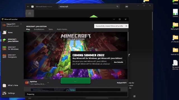The image size is (179, 100).
Task: Open What's New icon in sidebar
Action: [4, 85]
